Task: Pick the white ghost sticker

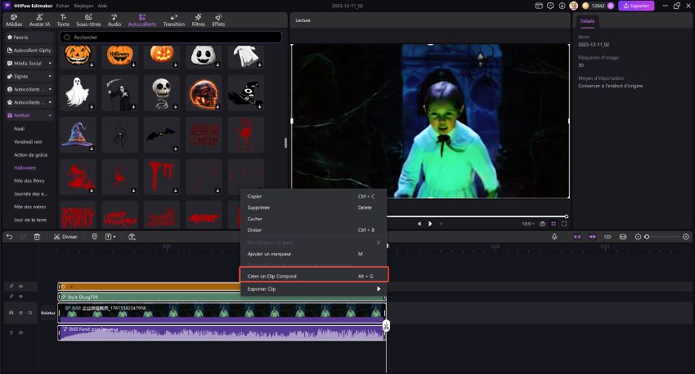Action: (x=78, y=93)
